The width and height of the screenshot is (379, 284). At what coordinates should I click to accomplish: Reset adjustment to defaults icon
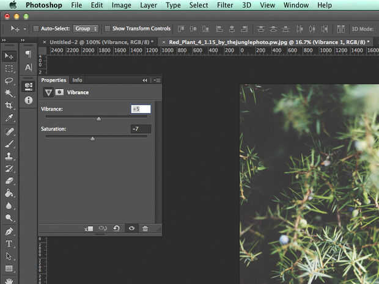[117, 228]
